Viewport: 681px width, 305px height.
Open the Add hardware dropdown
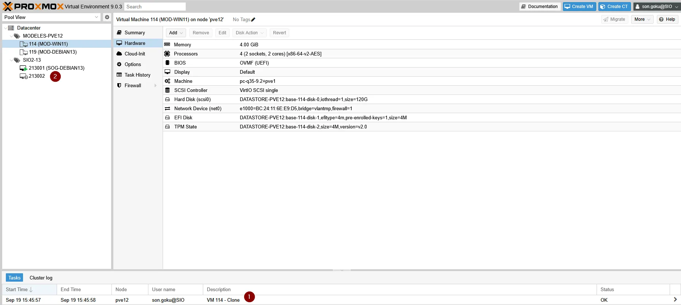coord(176,33)
